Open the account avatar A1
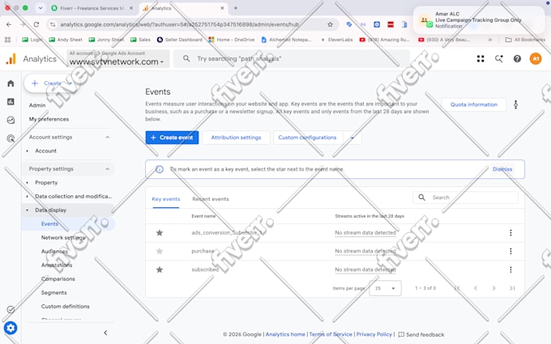 [535, 58]
